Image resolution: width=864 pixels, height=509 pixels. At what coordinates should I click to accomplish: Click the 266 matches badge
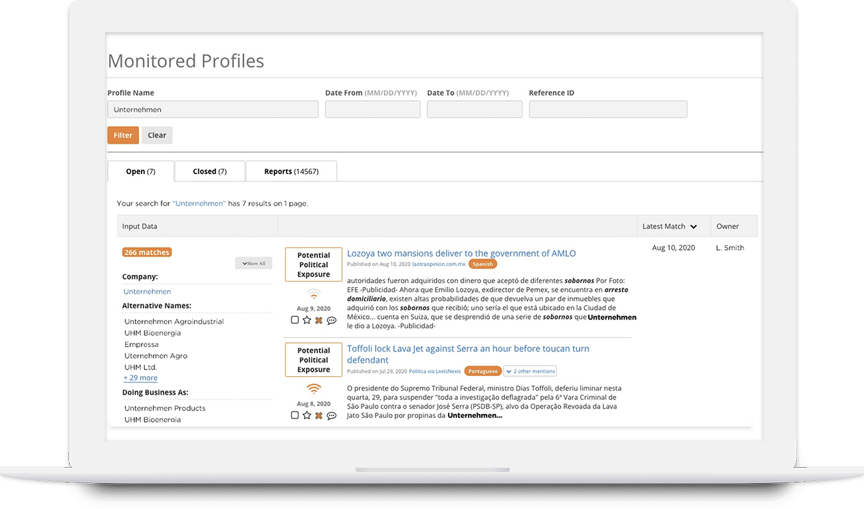[147, 253]
